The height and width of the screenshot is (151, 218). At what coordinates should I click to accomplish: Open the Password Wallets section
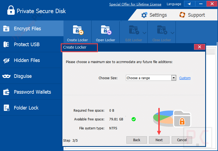[x=31, y=92]
